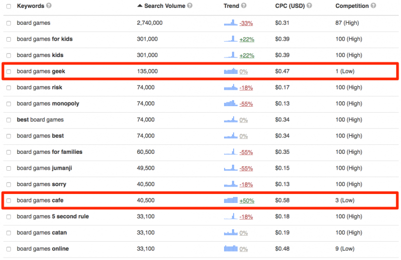Screen dimensions: 401x260
Task: Open trend chart for 'board games catan'
Action: point(231,232)
